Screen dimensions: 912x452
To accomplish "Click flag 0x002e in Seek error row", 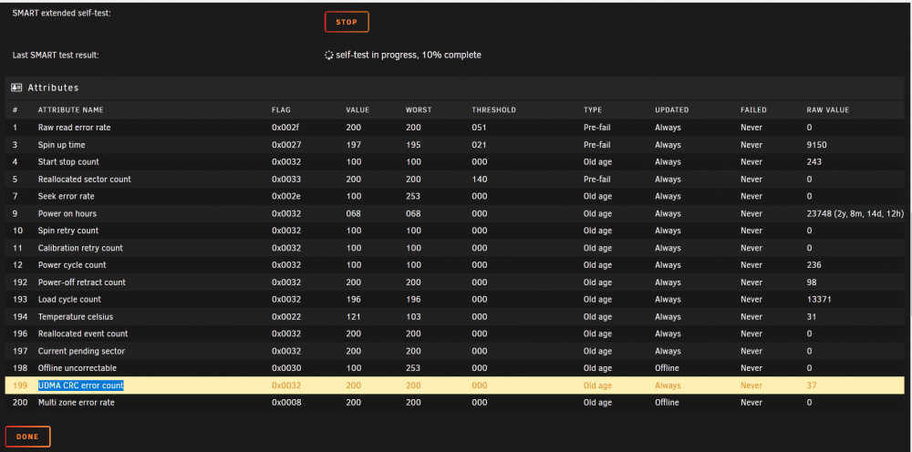I will pos(286,196).
